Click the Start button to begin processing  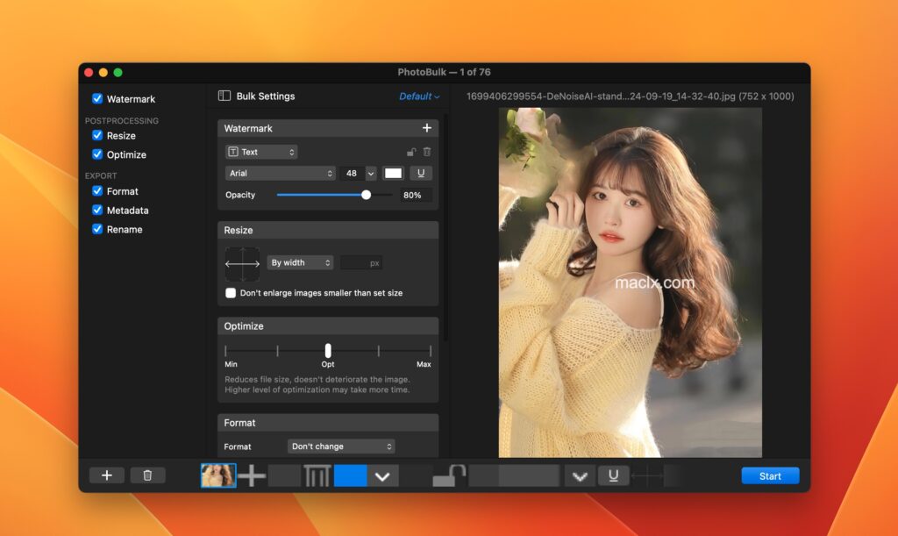click(x=770, y=475)
